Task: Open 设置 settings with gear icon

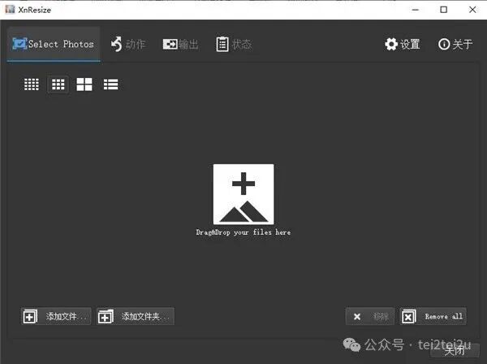Action: [x=403, y=44]
